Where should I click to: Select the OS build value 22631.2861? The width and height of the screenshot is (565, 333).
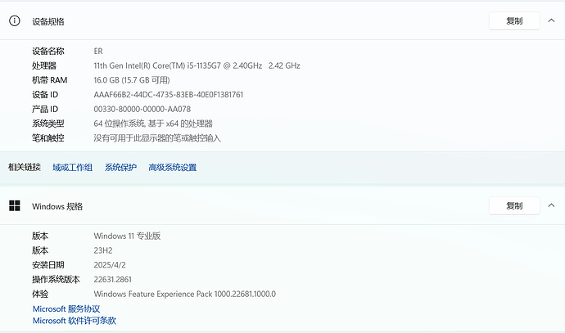click(x=113, y=279)
